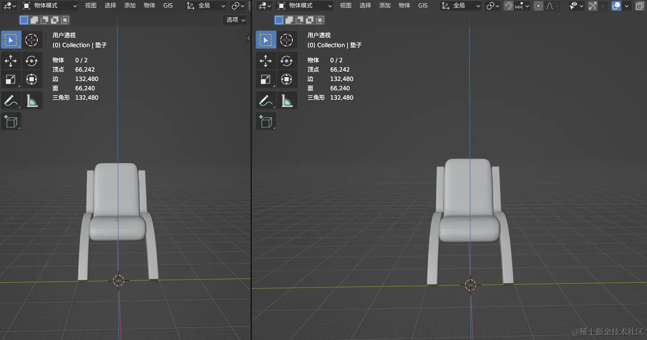Open 物体 menu in left viewport
This screenshot has width=647, height=340.
(150, 6)
